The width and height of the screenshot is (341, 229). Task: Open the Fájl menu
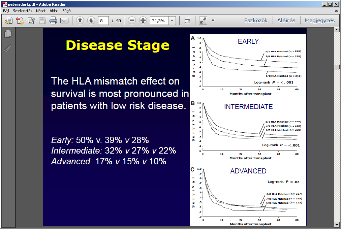pos(6,11)
